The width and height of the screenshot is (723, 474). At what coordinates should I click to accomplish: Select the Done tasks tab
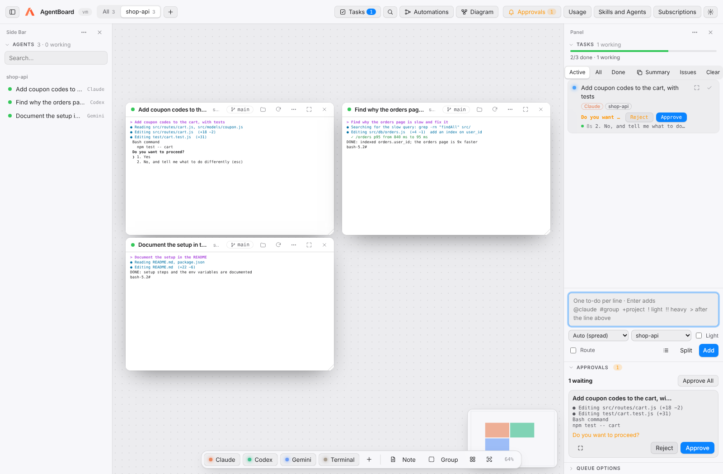(618, 72)
